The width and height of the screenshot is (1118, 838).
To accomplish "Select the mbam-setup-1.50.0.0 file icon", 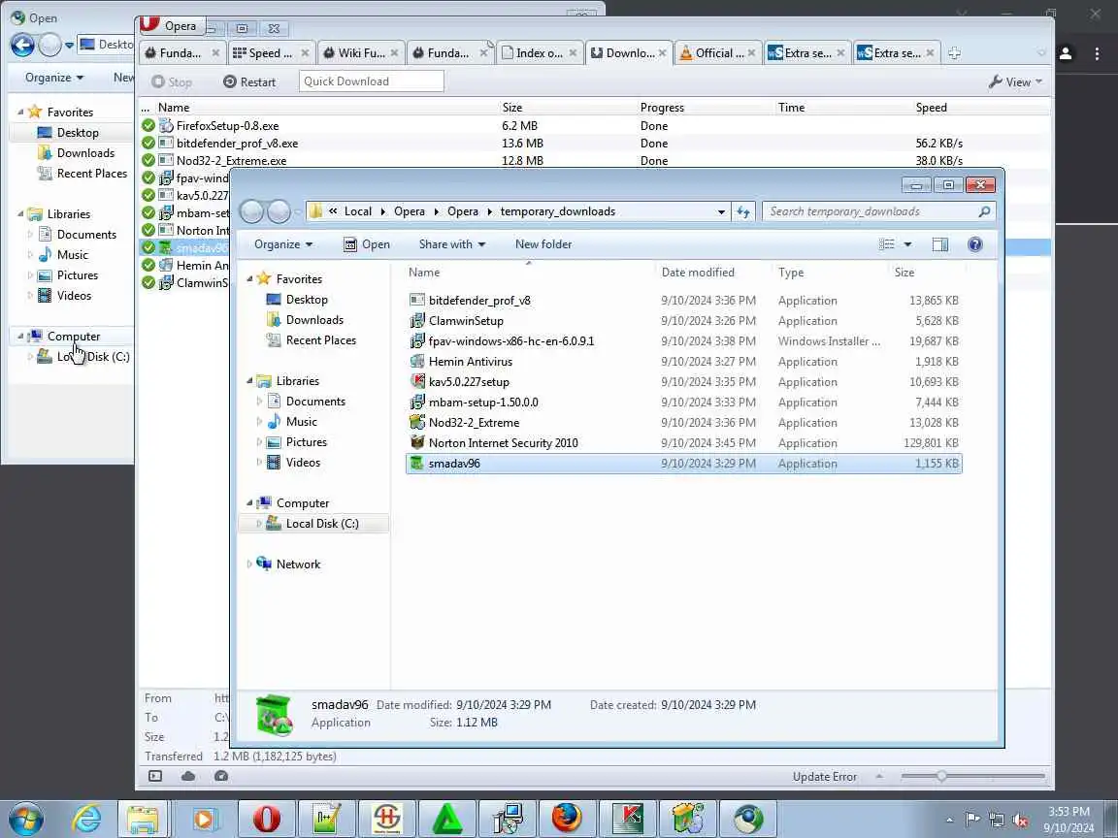I will click(417, 402).
